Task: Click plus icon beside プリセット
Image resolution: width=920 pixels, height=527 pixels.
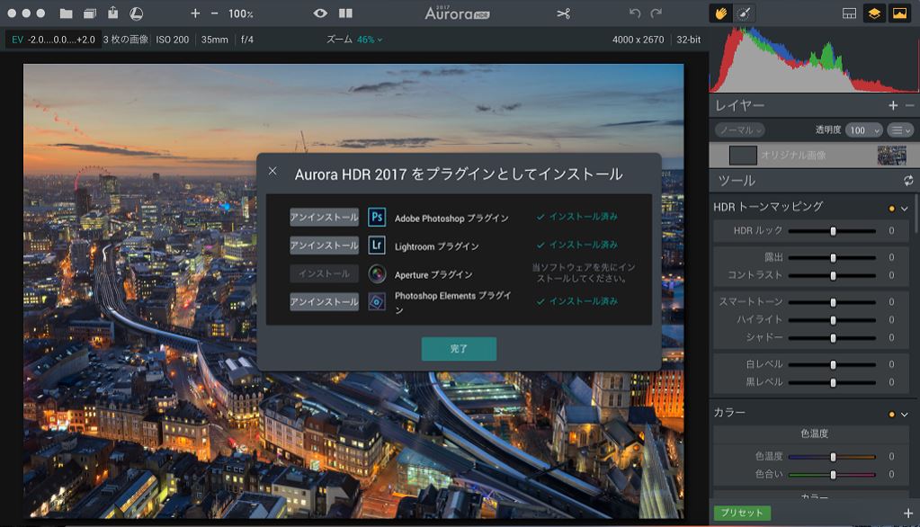Action: [x=908, y=514]
